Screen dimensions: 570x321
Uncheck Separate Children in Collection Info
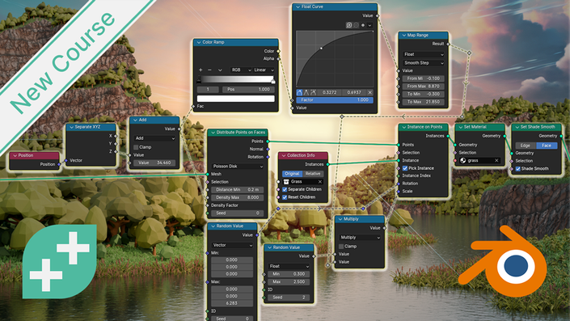click(x=285, y=189)
